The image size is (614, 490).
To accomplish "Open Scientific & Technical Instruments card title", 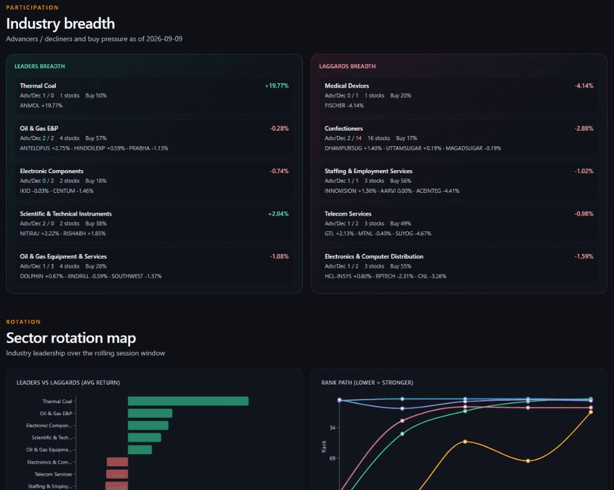I will [x=66, y=213].
